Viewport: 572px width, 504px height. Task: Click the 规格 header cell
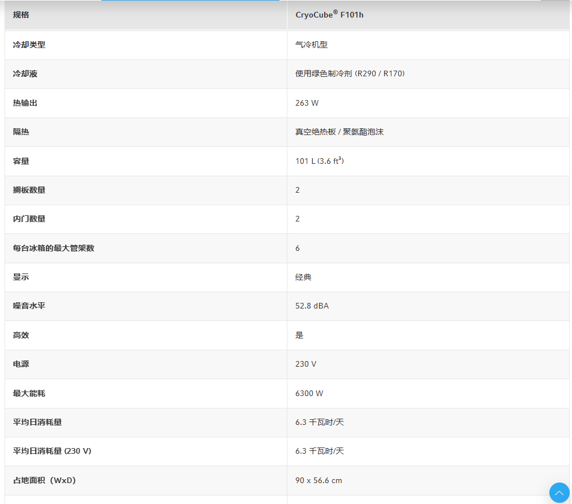tap(21, 15)
